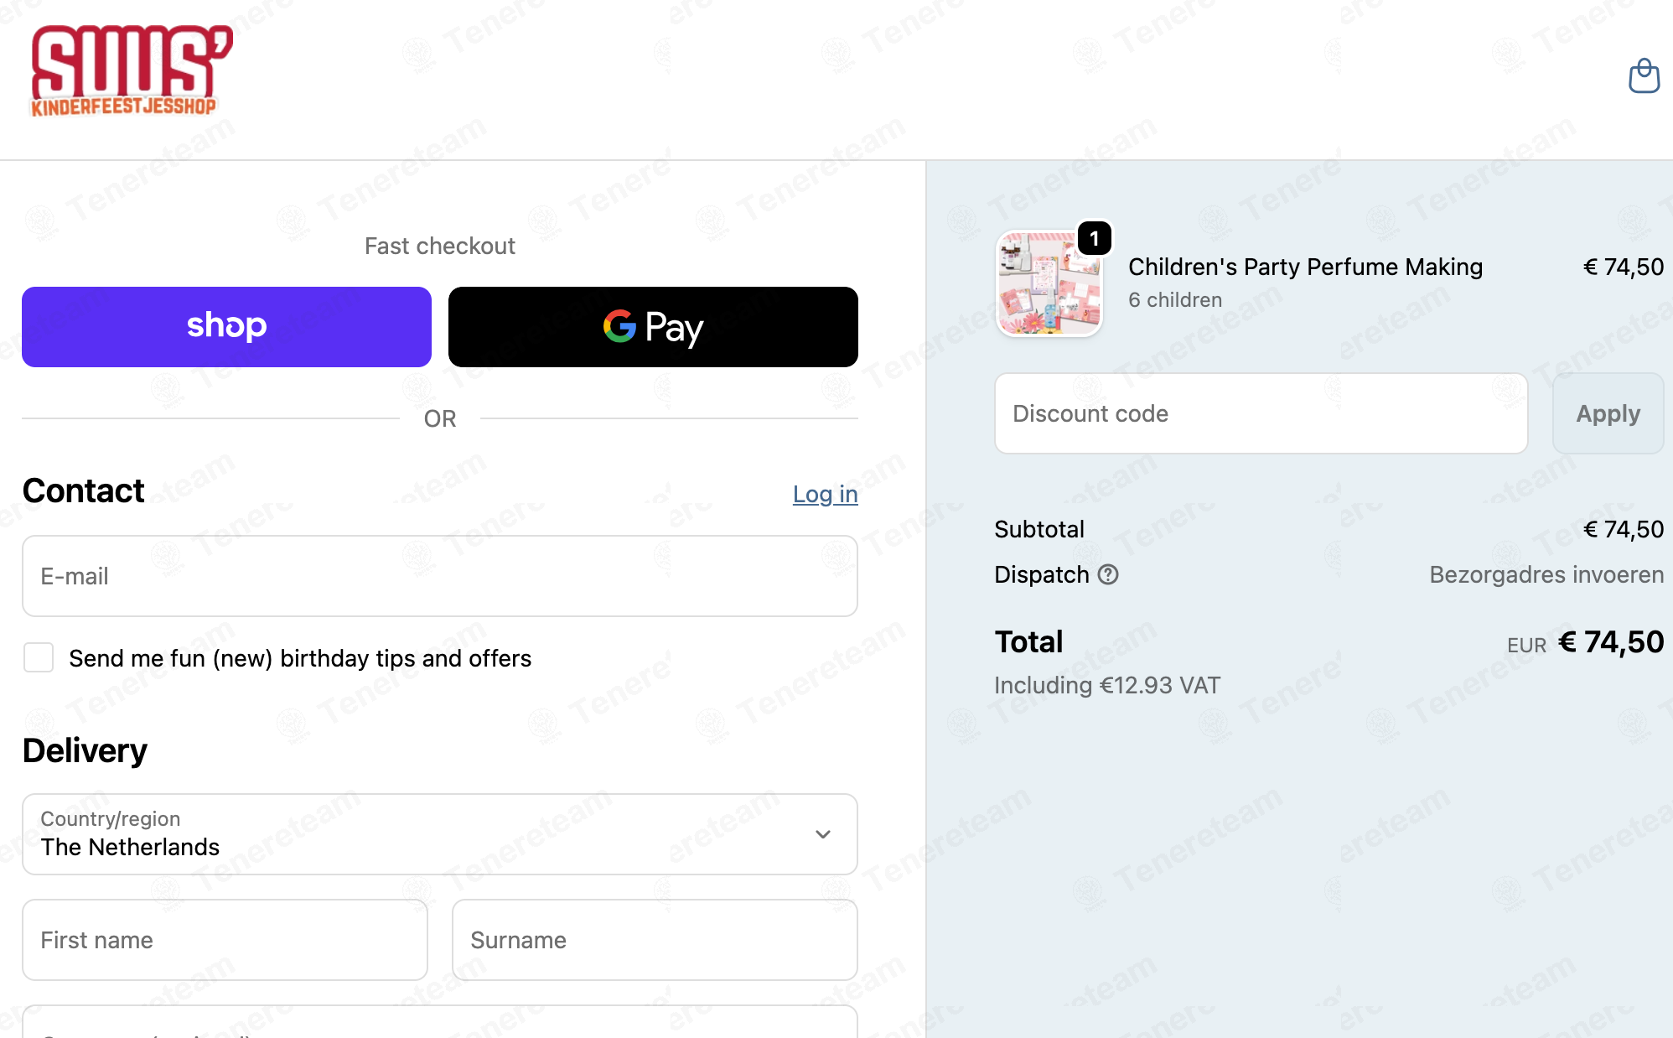Screen dimensions: 1673x1038
Task: Click the item quantity badge showing 1
Action: (1094, 239)
